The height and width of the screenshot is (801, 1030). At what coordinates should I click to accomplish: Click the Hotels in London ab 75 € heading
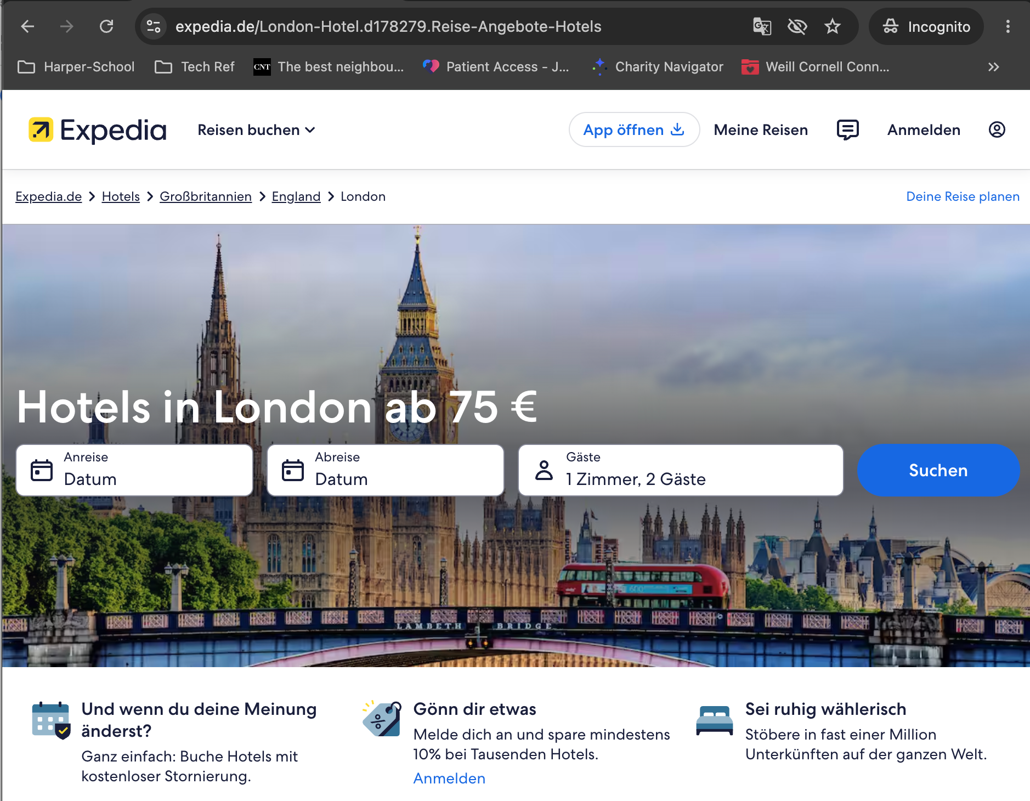pos(277,407)
